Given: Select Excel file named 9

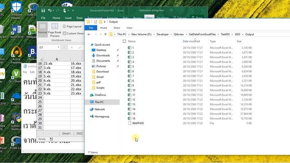Looking at the screenshot, I should pyautogui.click(x=131, y=86).
